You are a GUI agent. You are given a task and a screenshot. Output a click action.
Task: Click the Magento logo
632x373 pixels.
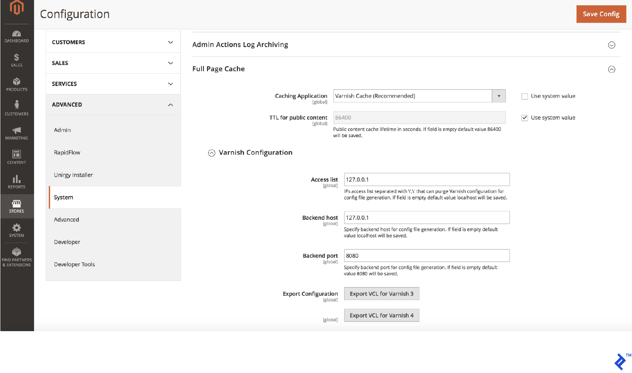(17, 7)
